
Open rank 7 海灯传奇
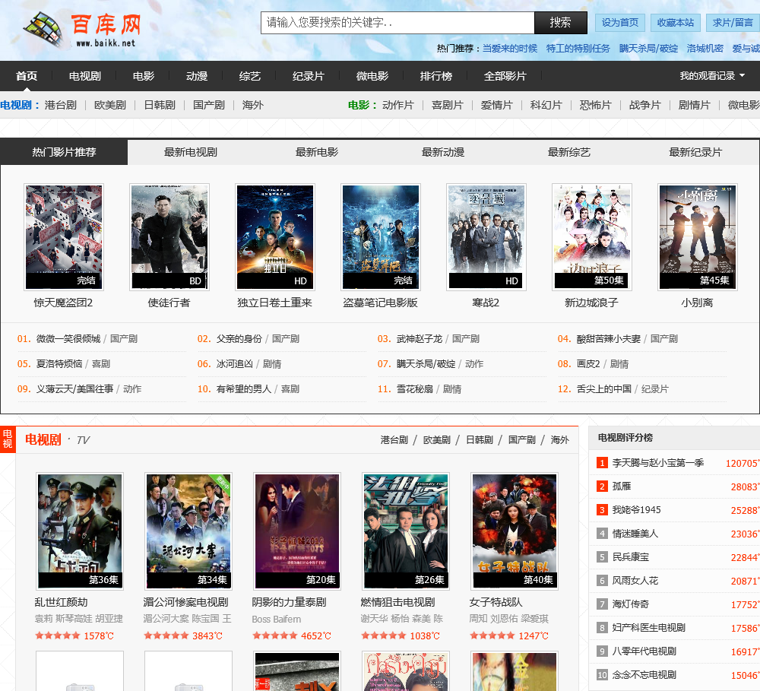coord(631,604)
